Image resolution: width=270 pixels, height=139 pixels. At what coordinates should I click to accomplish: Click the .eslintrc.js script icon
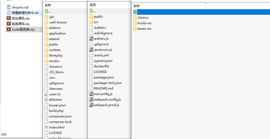(91, 38)
